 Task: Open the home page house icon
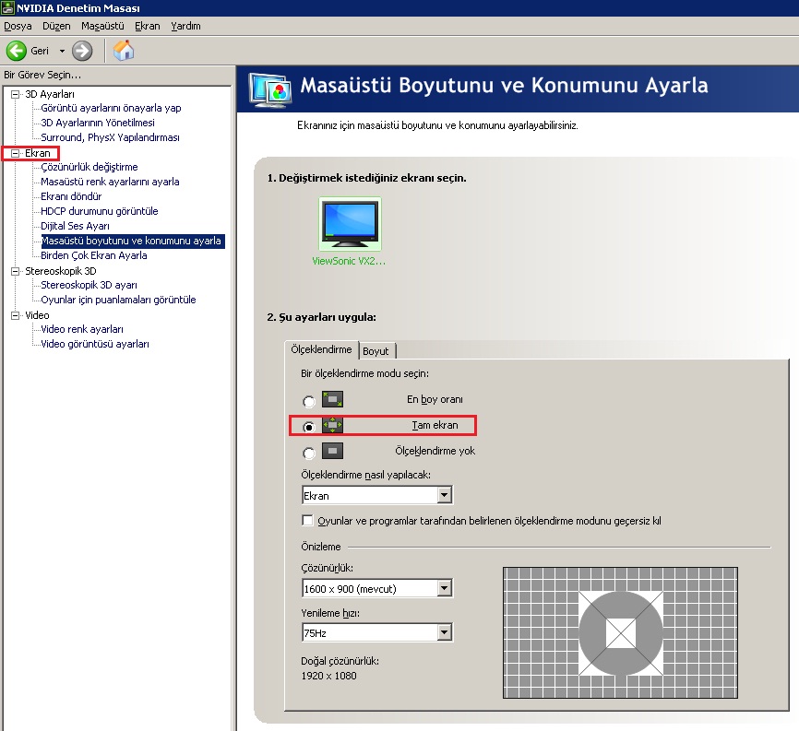[124, 51]
